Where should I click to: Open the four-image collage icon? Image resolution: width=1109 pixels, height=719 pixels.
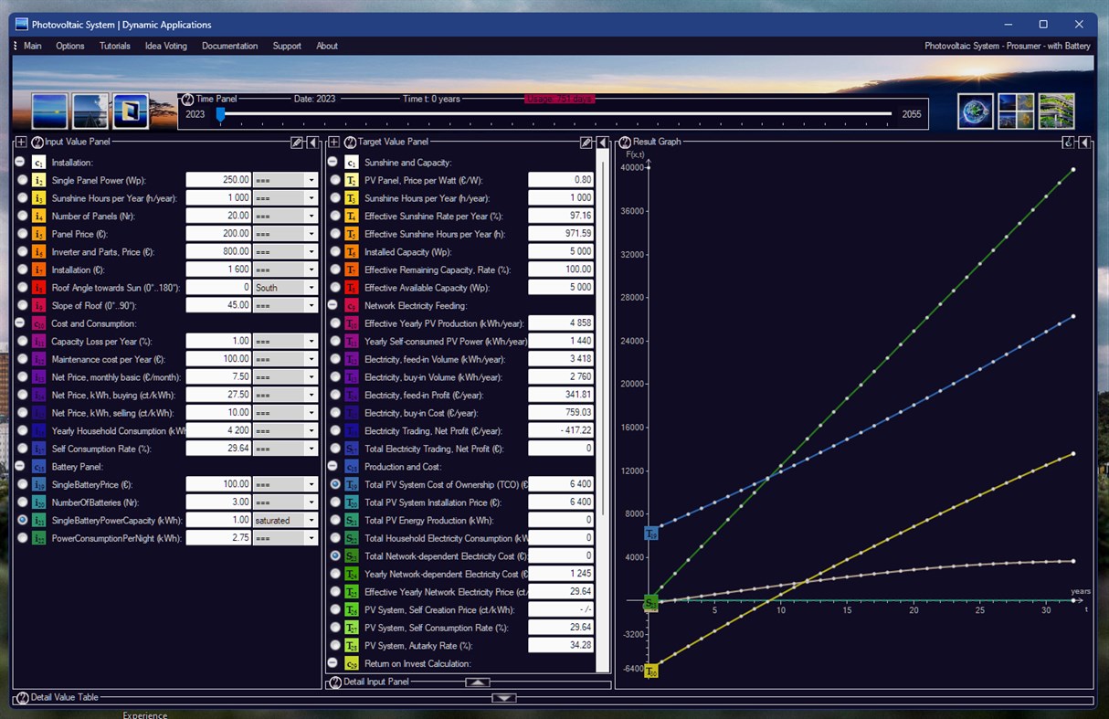tap(1017, 111)
